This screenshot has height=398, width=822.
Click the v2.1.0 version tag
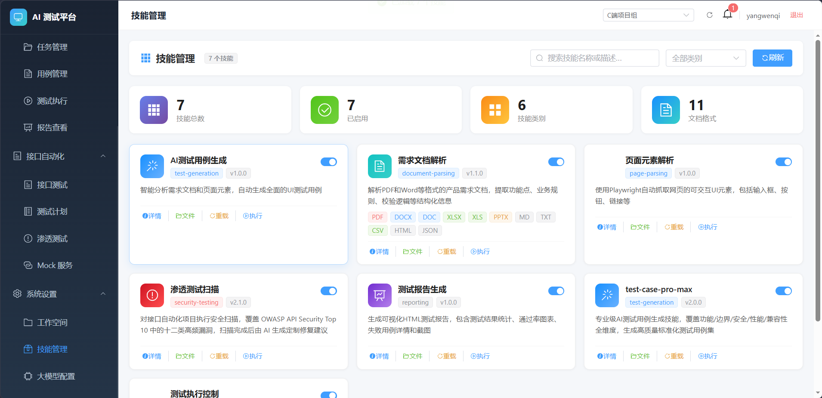238,302
